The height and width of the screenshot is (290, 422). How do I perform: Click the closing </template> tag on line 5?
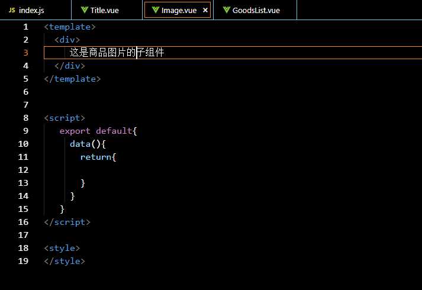(x=72, y=79)
